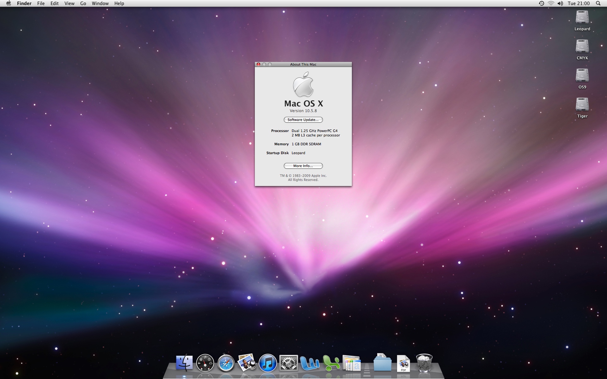Open the Apple menu
607x379 pixels.
9,3
